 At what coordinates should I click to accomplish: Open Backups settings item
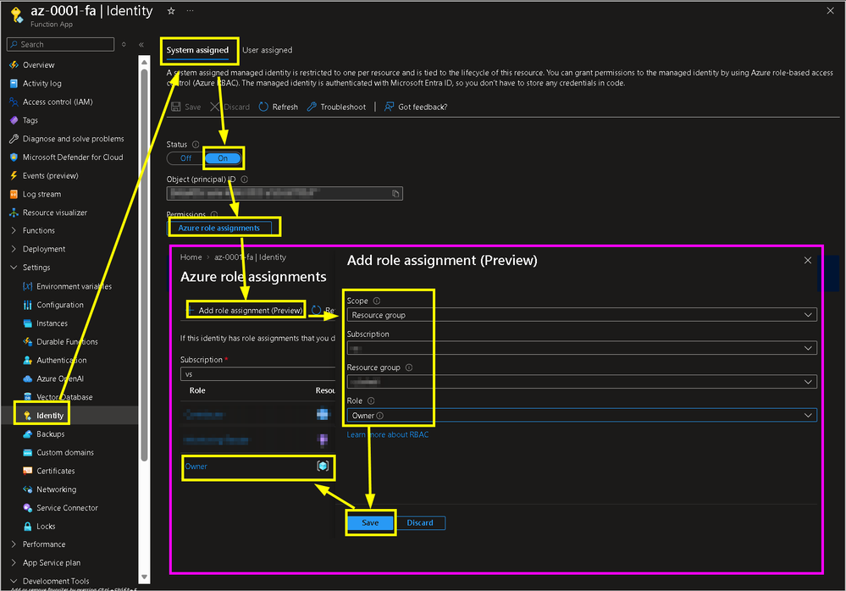click(x=50, y=434)
